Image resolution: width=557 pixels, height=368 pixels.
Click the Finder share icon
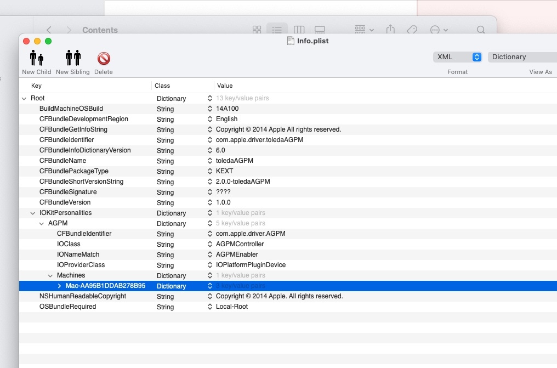pos(390,30)
